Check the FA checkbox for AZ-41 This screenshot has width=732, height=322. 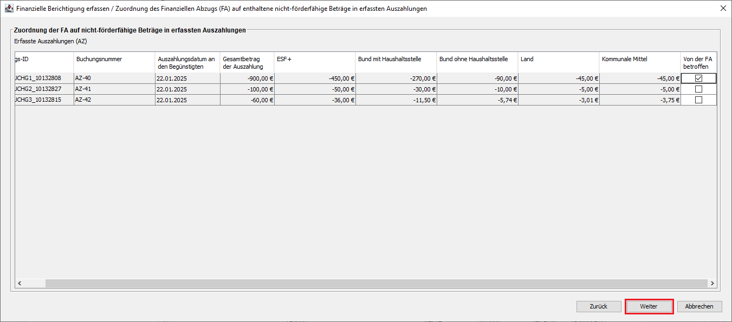coord(698,89)
